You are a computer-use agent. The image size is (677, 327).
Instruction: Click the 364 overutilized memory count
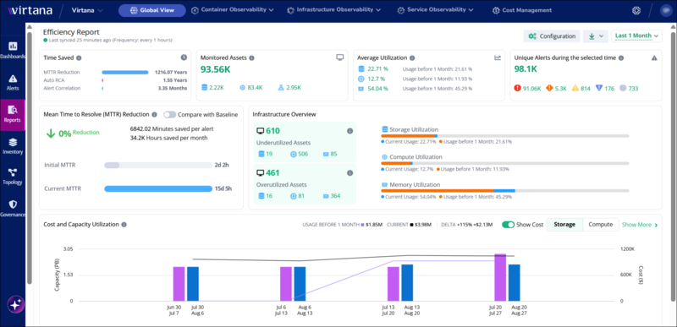pos(335,196)
